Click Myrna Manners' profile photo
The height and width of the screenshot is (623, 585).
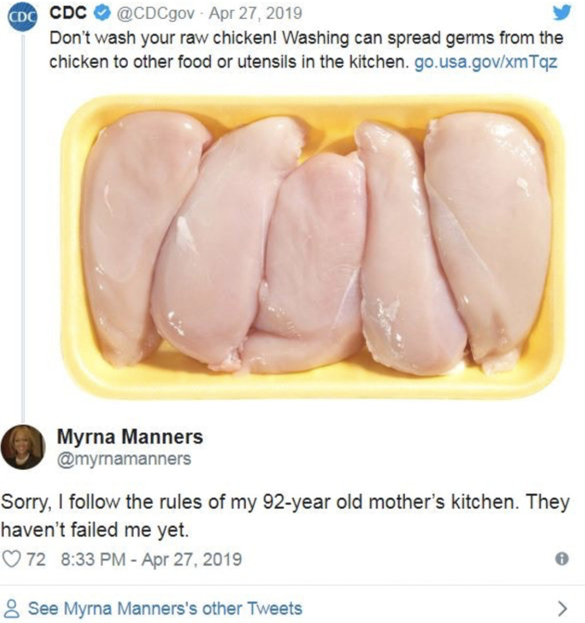pos(23,447)
